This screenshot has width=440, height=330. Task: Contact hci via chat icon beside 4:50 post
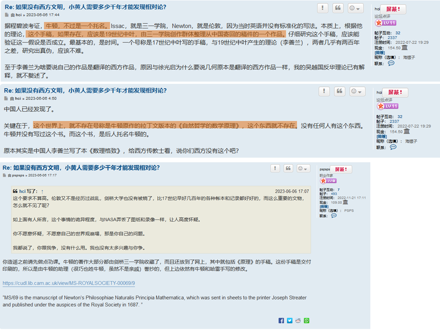[393, 147]
